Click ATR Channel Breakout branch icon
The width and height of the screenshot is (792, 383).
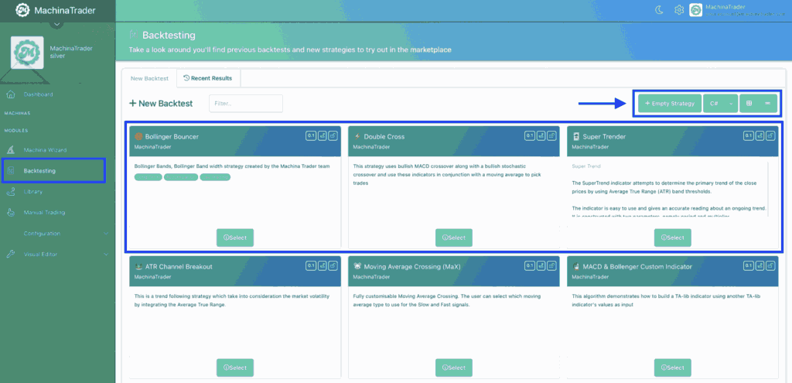click(x=322, y=265)
